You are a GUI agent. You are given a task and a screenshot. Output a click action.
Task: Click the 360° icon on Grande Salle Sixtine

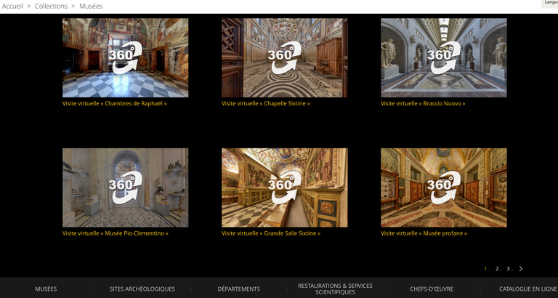[284, 188]
